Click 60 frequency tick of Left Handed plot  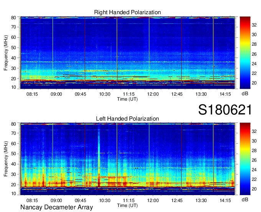pos(13,143)
